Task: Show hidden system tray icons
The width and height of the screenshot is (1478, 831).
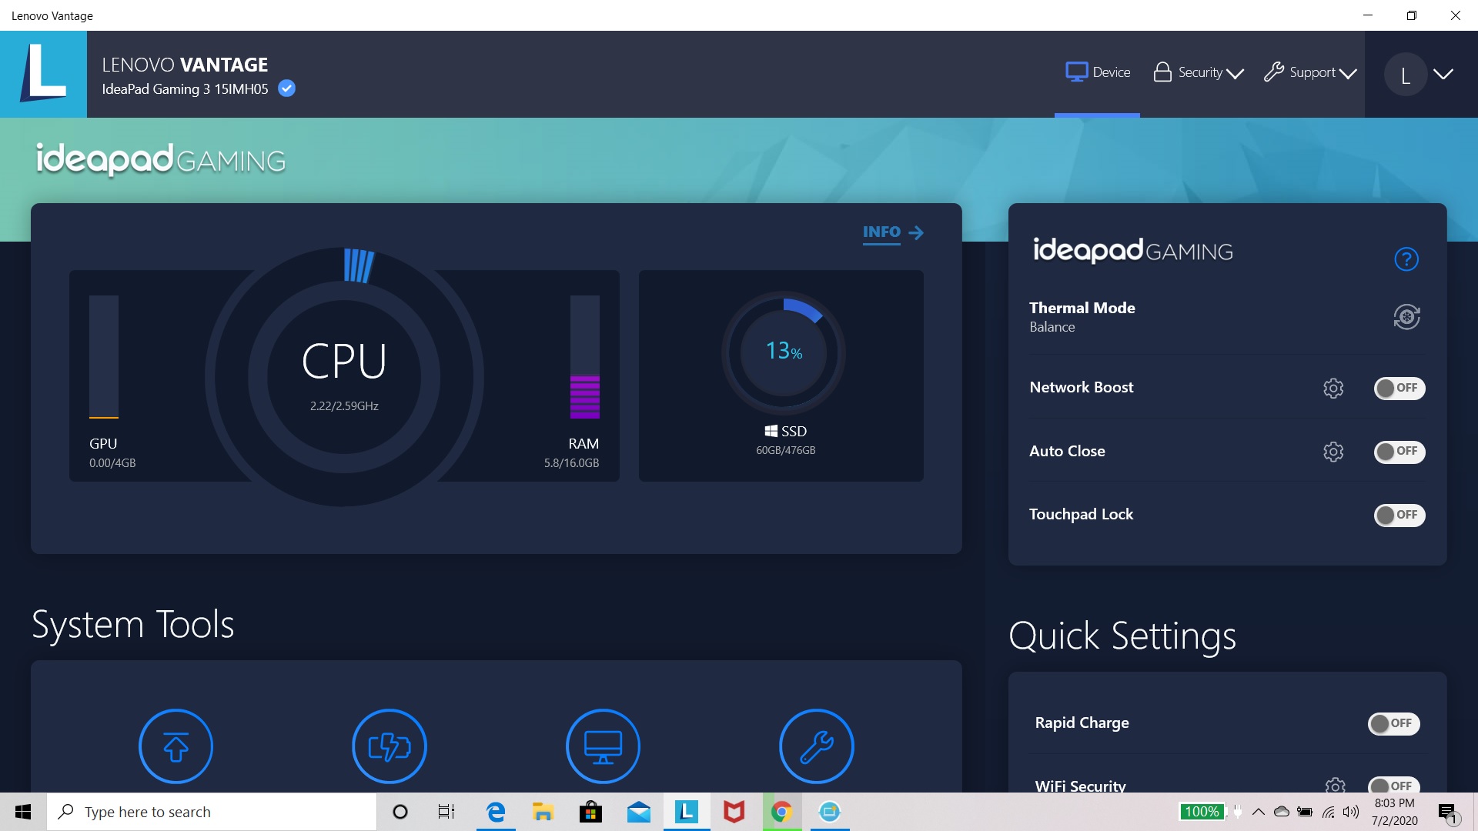Action: (x=1259, y=812)
